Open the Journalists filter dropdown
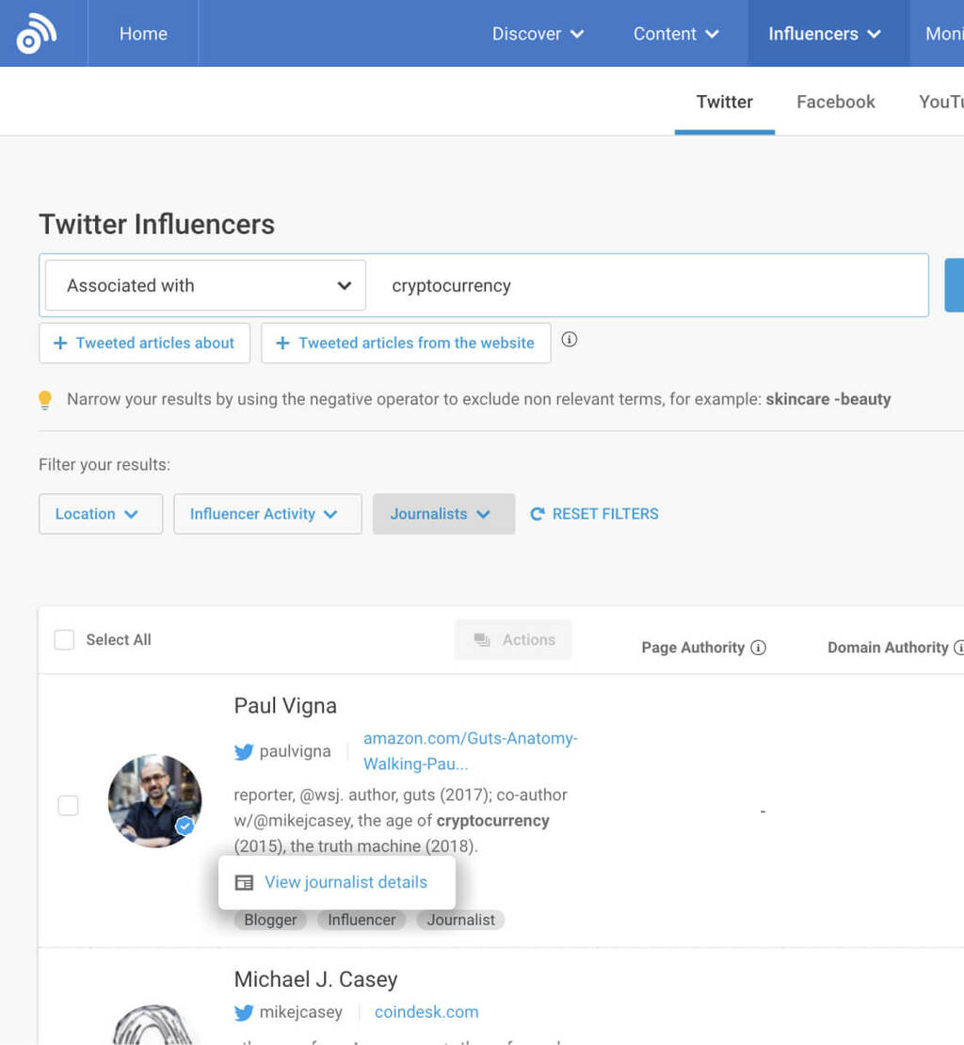The width and height of the screenshot is (964, 1045). pos(443,514)
